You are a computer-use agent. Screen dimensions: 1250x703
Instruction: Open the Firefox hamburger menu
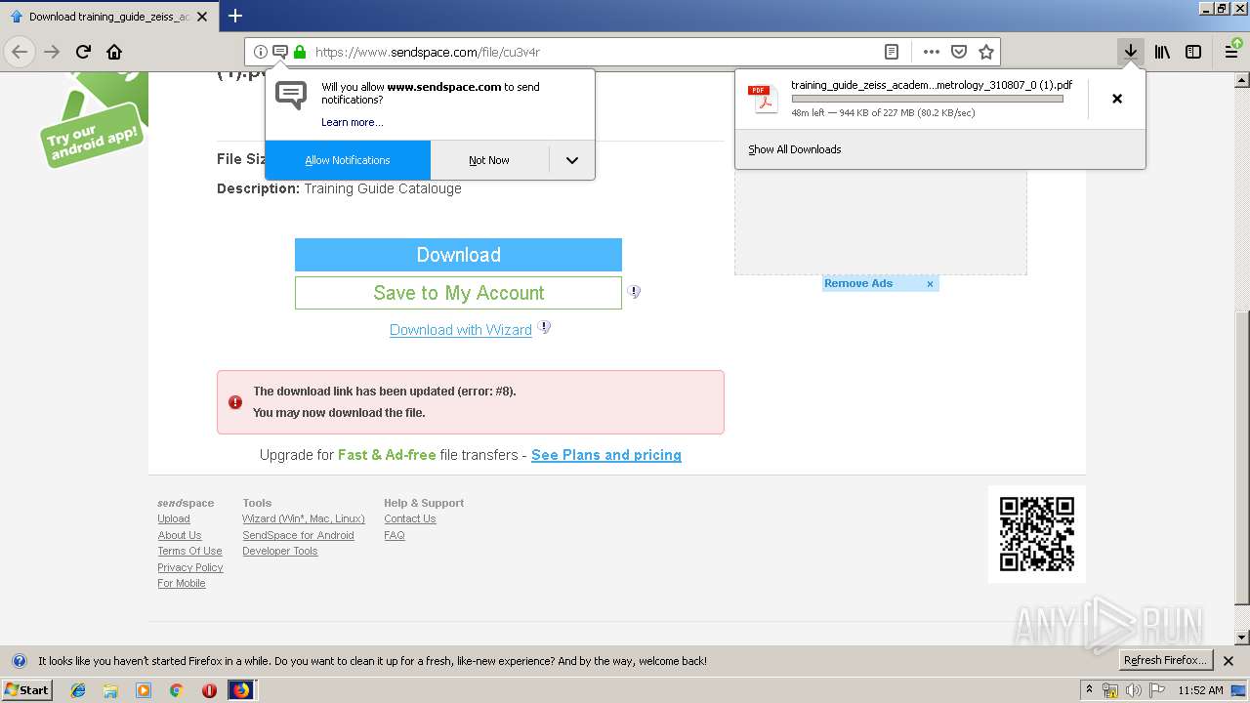point(1231,52)
